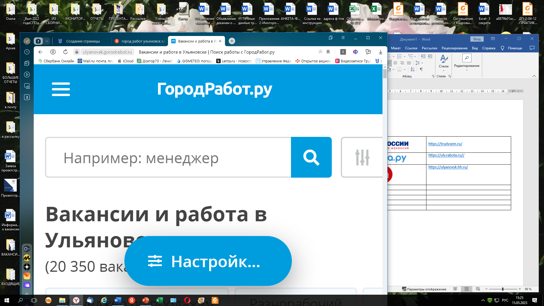Collapse the Word ribbon
This screenshot has width=544, height=306.
pos(534,76)
